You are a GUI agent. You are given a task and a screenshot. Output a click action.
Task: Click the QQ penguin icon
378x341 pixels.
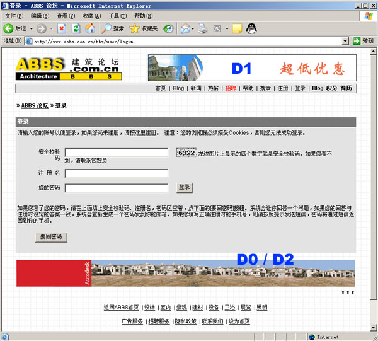click(x=251, y=28)
